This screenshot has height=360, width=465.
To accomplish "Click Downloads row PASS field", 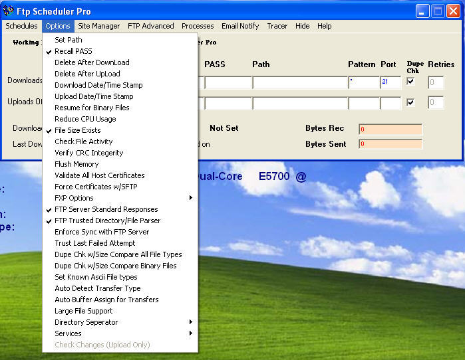I will tap(228, 82).
